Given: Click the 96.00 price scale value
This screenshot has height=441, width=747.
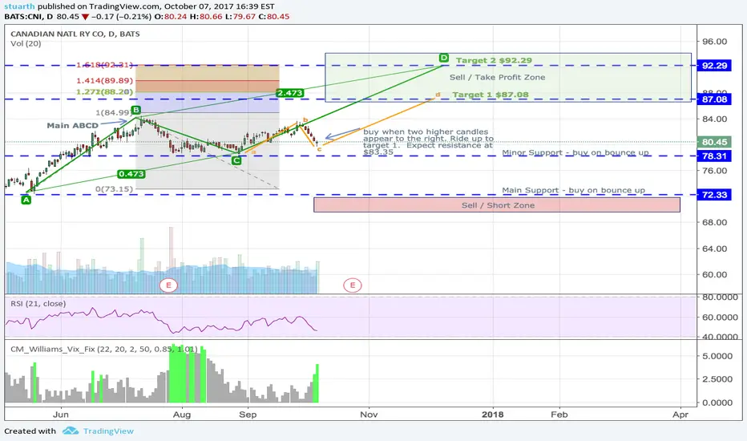Looking at the screenshot, I should (715, 42).
